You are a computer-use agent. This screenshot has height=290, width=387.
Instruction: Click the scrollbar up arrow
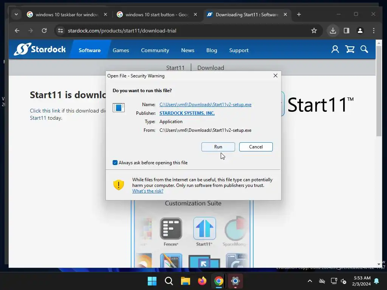coord(379,43)
